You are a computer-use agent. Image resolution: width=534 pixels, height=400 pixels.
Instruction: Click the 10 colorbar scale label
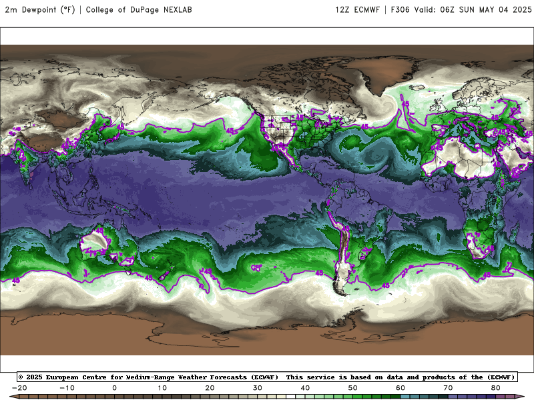(162, 388)
